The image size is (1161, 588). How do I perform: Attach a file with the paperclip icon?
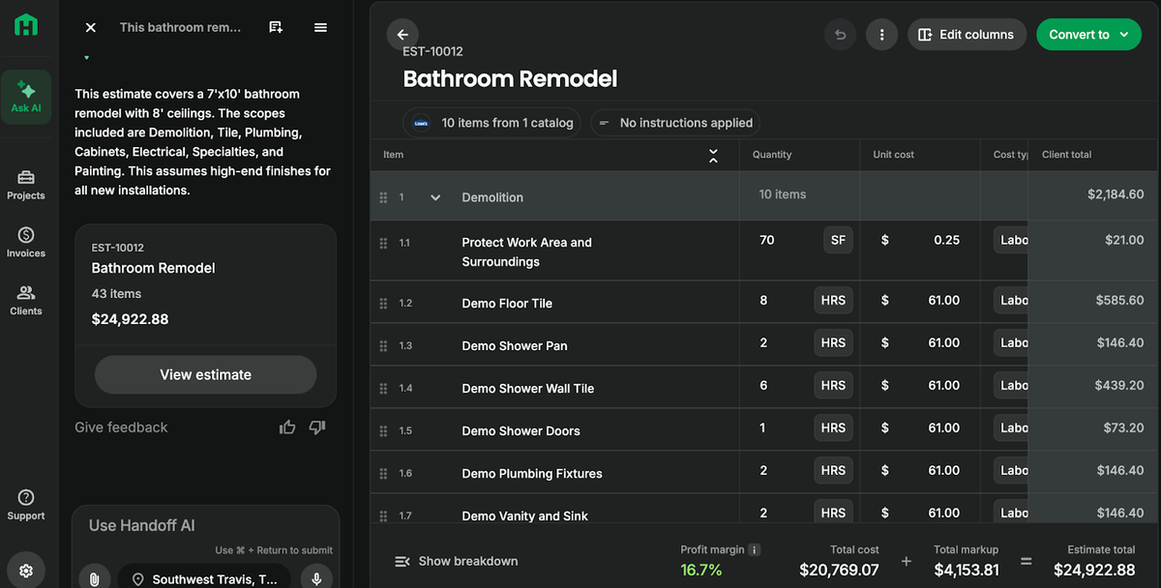coord(94,578)
